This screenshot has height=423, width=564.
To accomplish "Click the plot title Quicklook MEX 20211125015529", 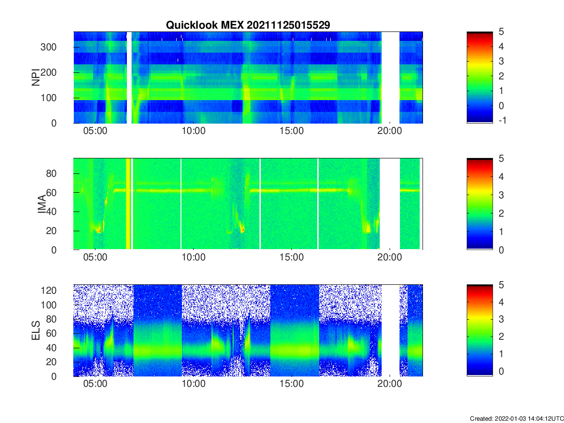I will click(x=248, y=25).
